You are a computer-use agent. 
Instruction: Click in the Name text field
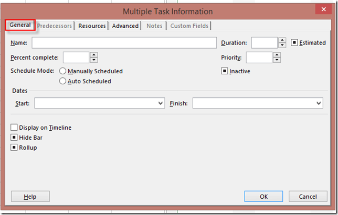click(x=124, y=43)
